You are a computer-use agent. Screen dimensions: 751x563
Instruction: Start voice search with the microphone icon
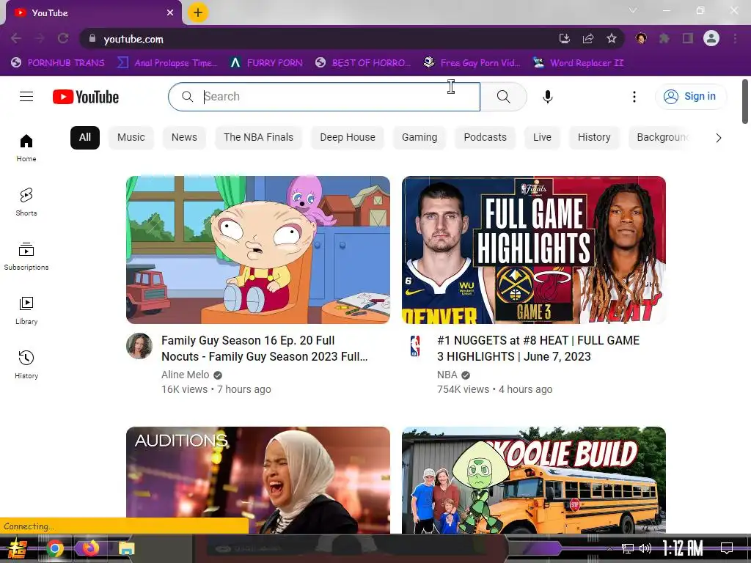coord(547,97)
